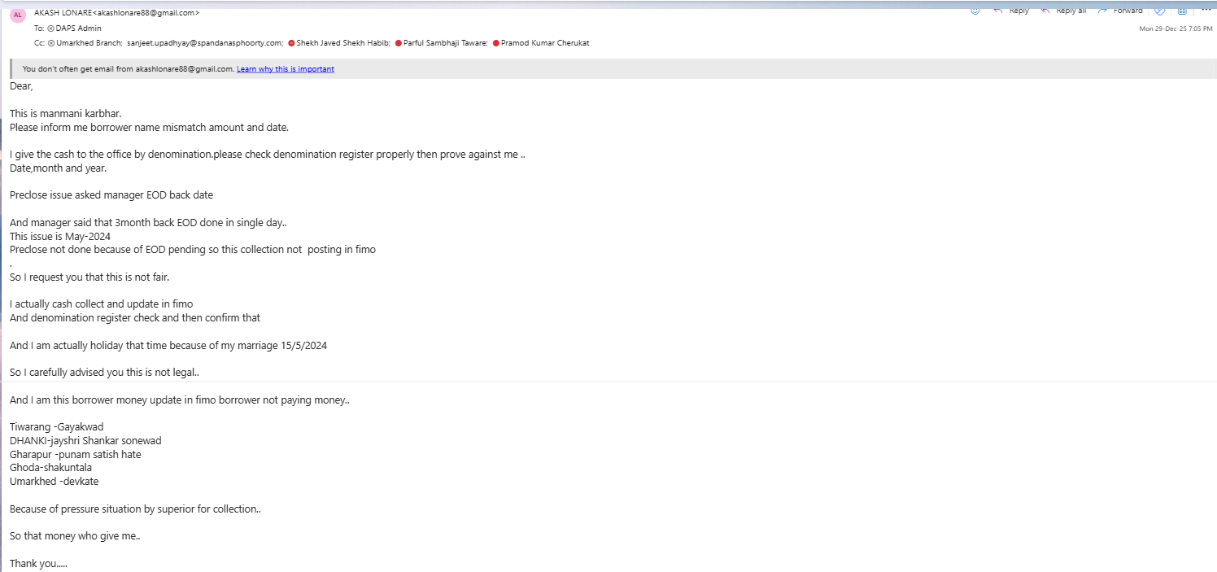Click the Forward text label
The width and height of the screenshot is (1217, 572).
[1128, 11]
